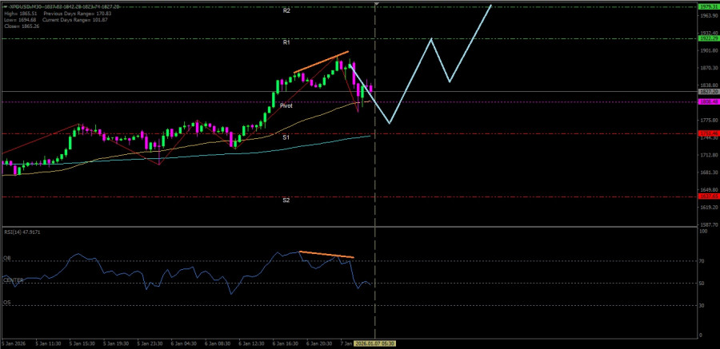Click the chart shift triangle marker at top

[x=378, y=5]
